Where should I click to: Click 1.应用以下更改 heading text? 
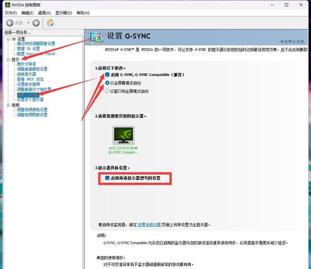(110, 68)
